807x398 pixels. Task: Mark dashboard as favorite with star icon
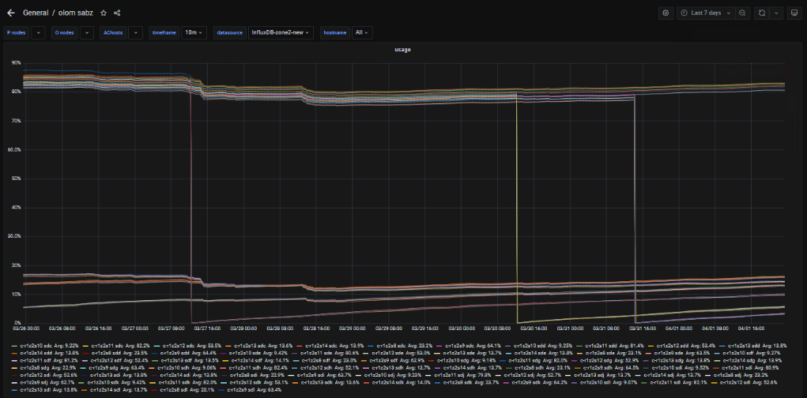[104, 13]
